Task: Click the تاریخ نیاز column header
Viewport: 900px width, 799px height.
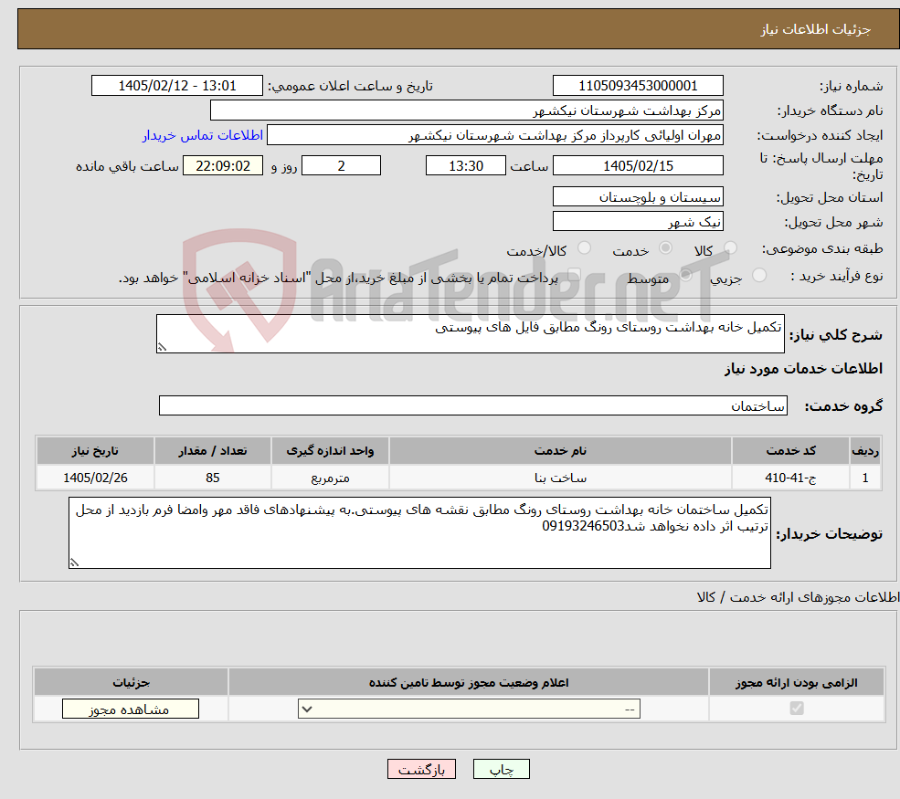Action: click(95, 451)
